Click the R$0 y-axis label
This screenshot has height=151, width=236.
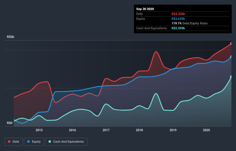pyautogui.click(x=10, y=123)
